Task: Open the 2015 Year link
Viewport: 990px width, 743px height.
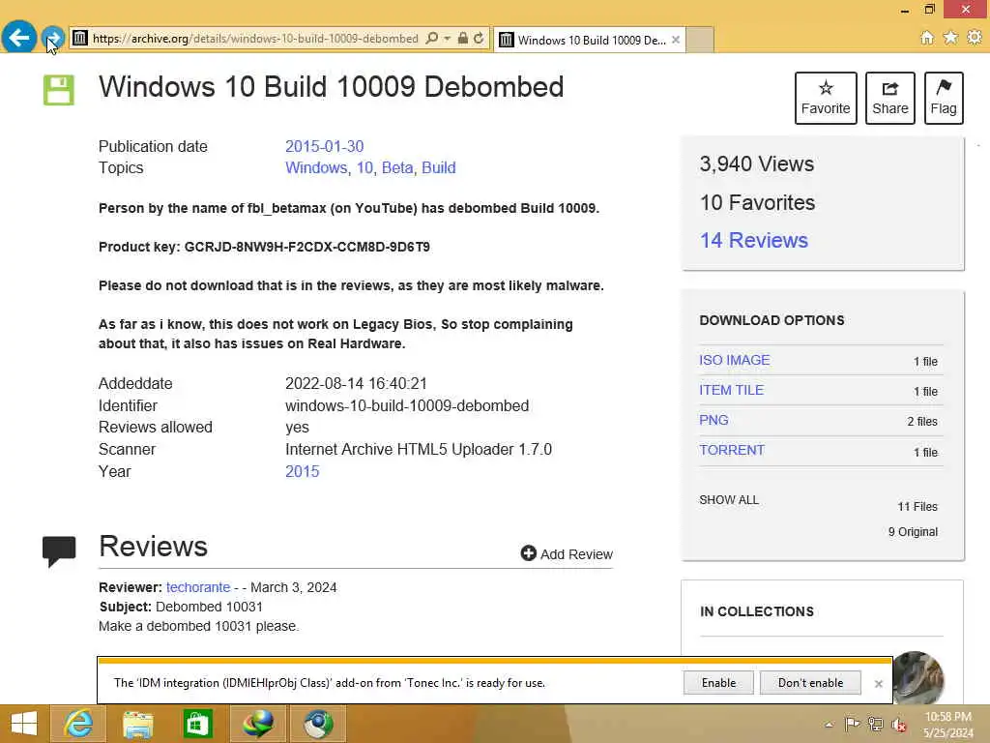Action: point(303,472)
